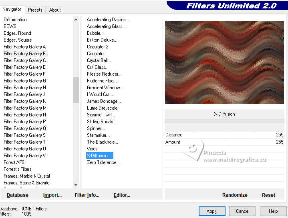
Task: Select Filter Factory Gallery A
Action: 24,47
